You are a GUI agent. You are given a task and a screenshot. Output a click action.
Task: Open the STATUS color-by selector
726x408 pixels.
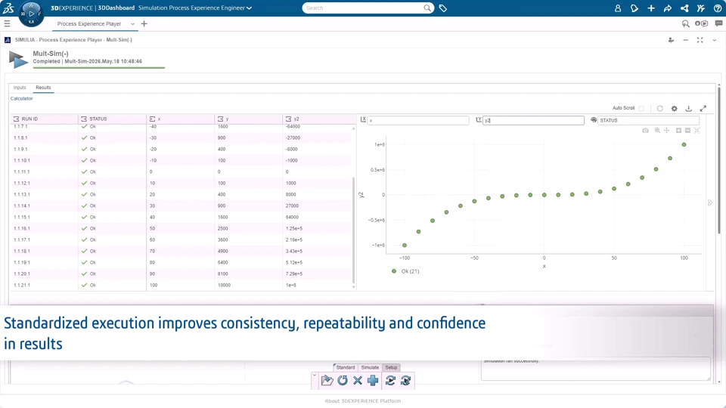pyautogui.click(x=648, y=120)
